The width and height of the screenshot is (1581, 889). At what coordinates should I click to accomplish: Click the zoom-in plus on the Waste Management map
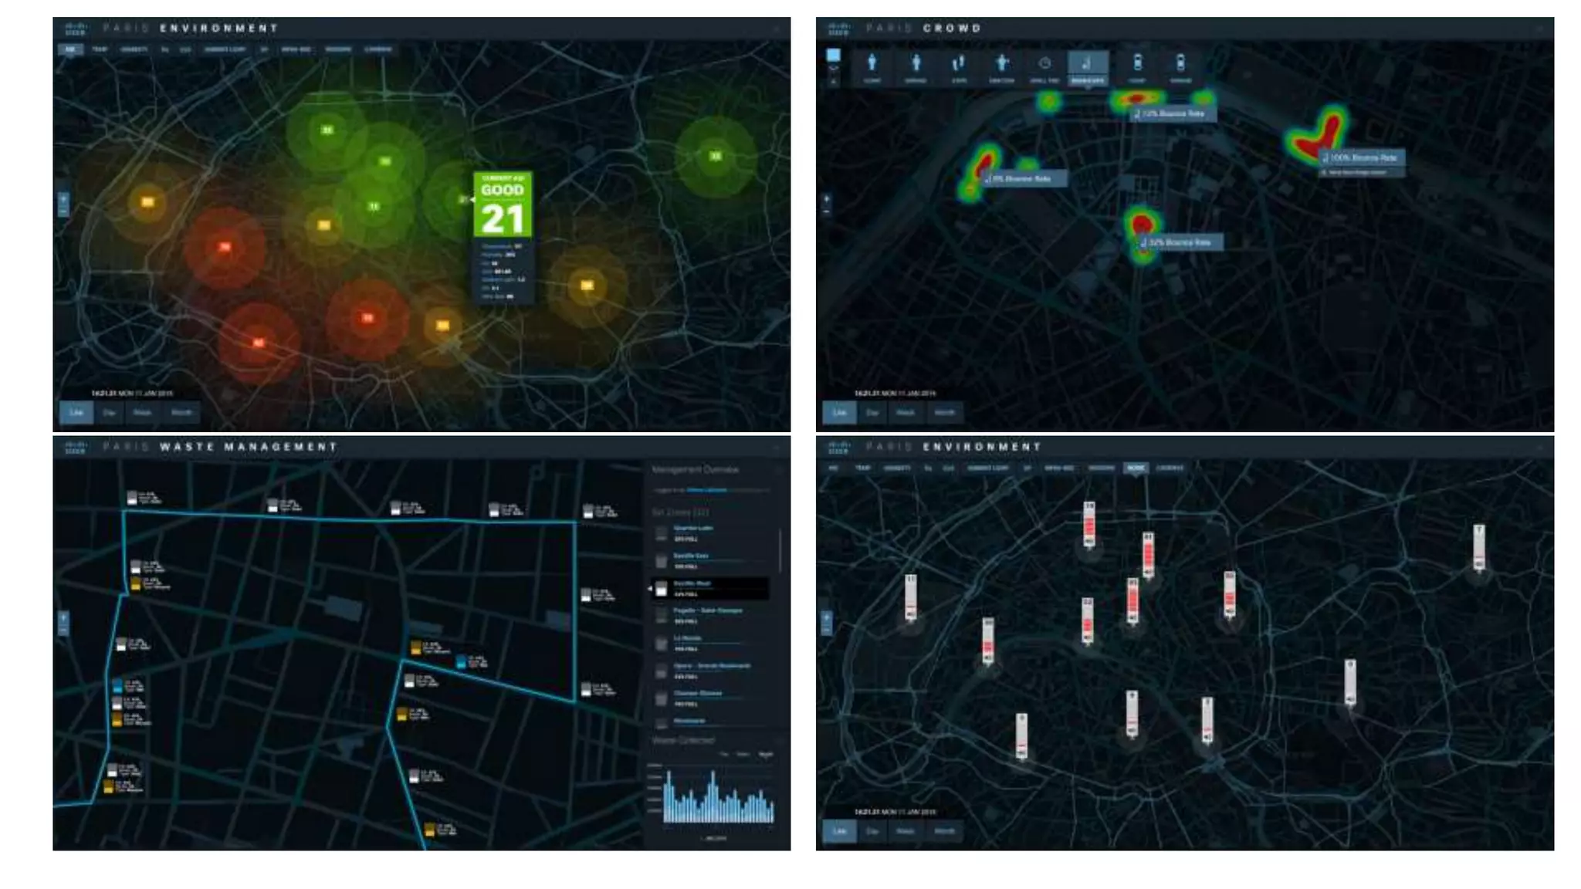[x=63, y=617]
